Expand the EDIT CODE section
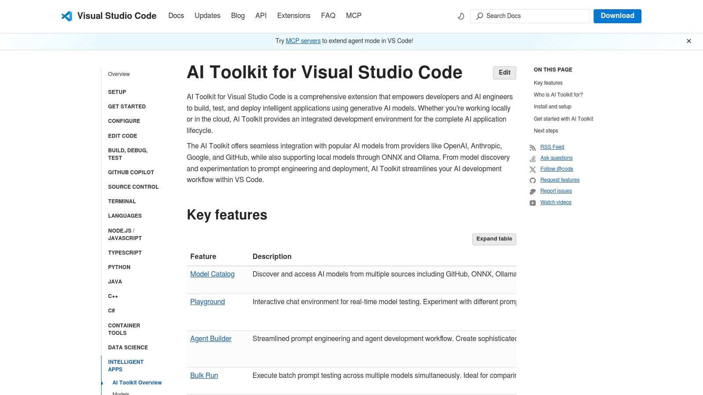The image size is (703, 395). point(123,136)
